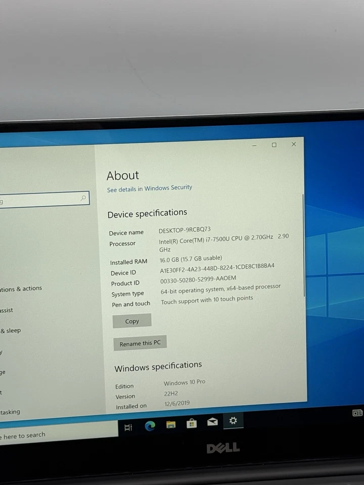Click the magnifier in Settings search box
Viewport: 364px width, 485px height.
tap(83, 198)
